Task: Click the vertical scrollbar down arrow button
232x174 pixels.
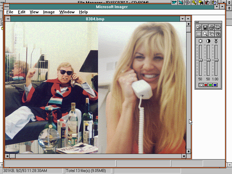Action: point(188,151)
